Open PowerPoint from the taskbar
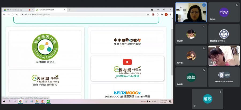Viewport: 241px width, 110px height. (42, 101)
